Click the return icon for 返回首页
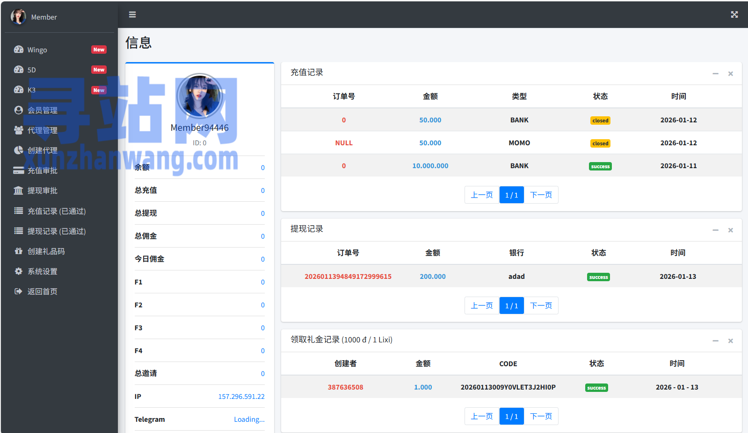The width and height of the screenshot is (748, 433). (19, 291)
